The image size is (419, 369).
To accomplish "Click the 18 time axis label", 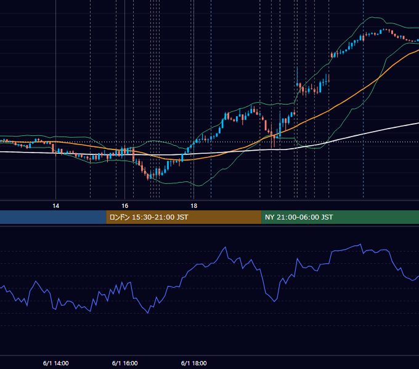I will [193, 206].
